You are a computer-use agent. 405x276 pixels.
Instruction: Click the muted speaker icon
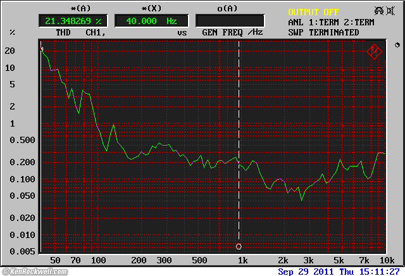tap(390, 11)
